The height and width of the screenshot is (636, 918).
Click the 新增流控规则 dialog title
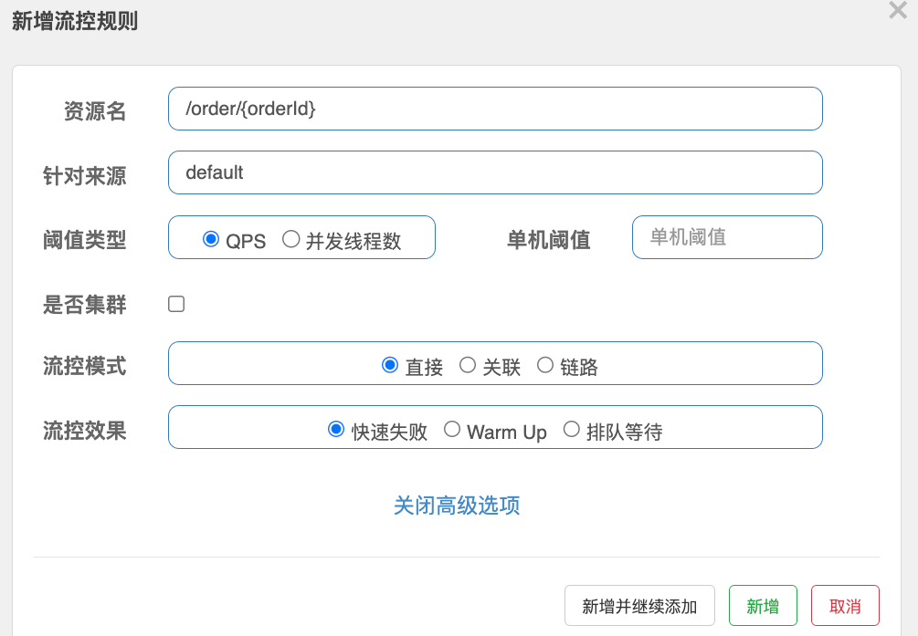point(75,21)
